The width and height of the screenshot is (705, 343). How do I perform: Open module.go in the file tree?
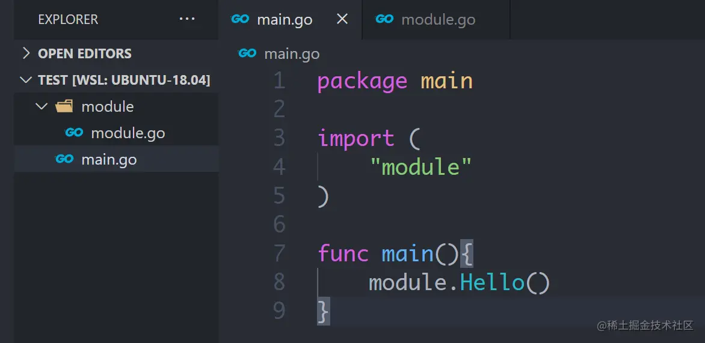pyautogui.click(x=117, y=133)
